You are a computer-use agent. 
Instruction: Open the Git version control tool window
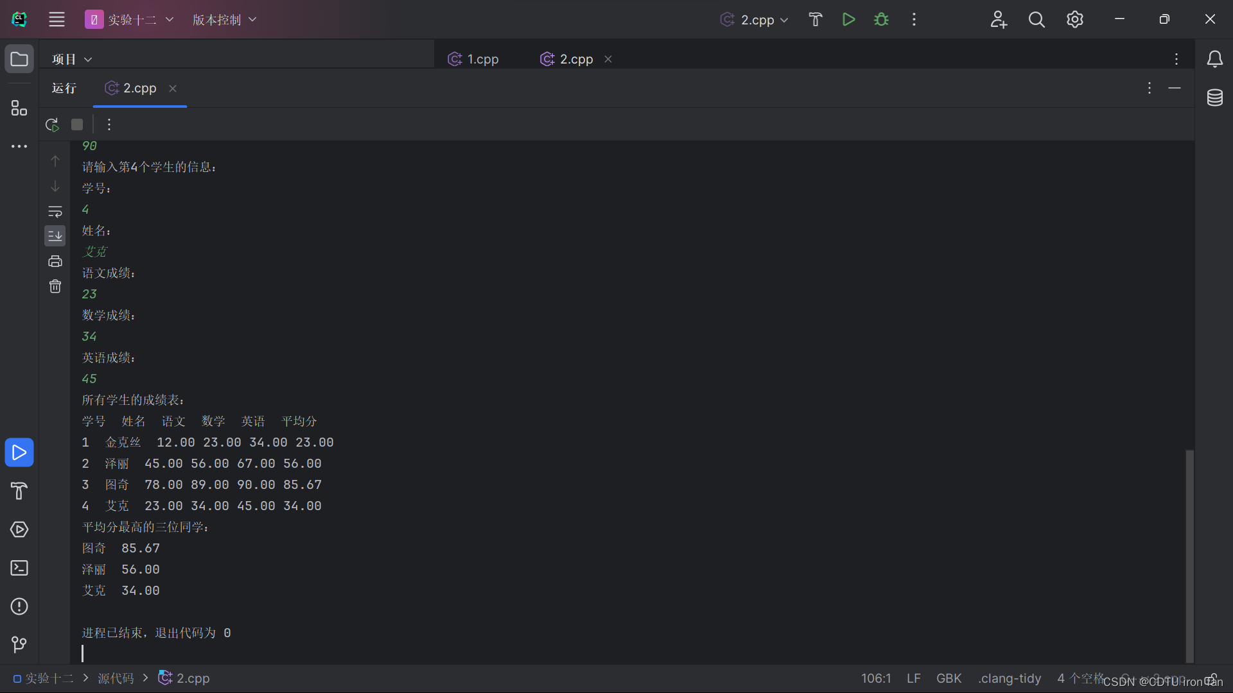coord(19,644)
